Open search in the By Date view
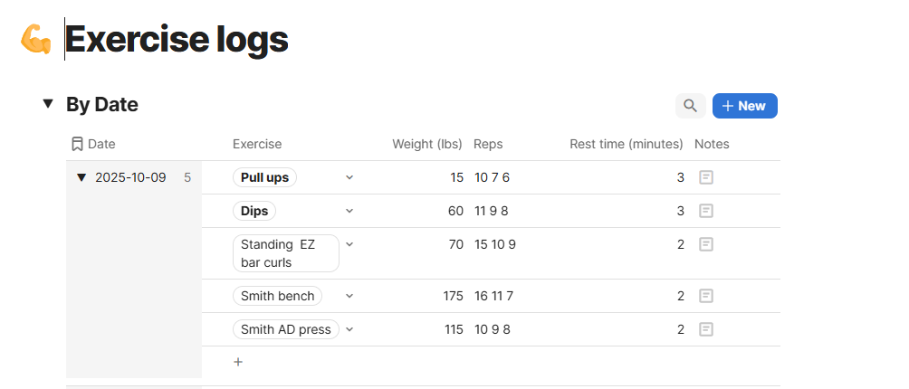909x389 pixels. click(x=690, y=106)
